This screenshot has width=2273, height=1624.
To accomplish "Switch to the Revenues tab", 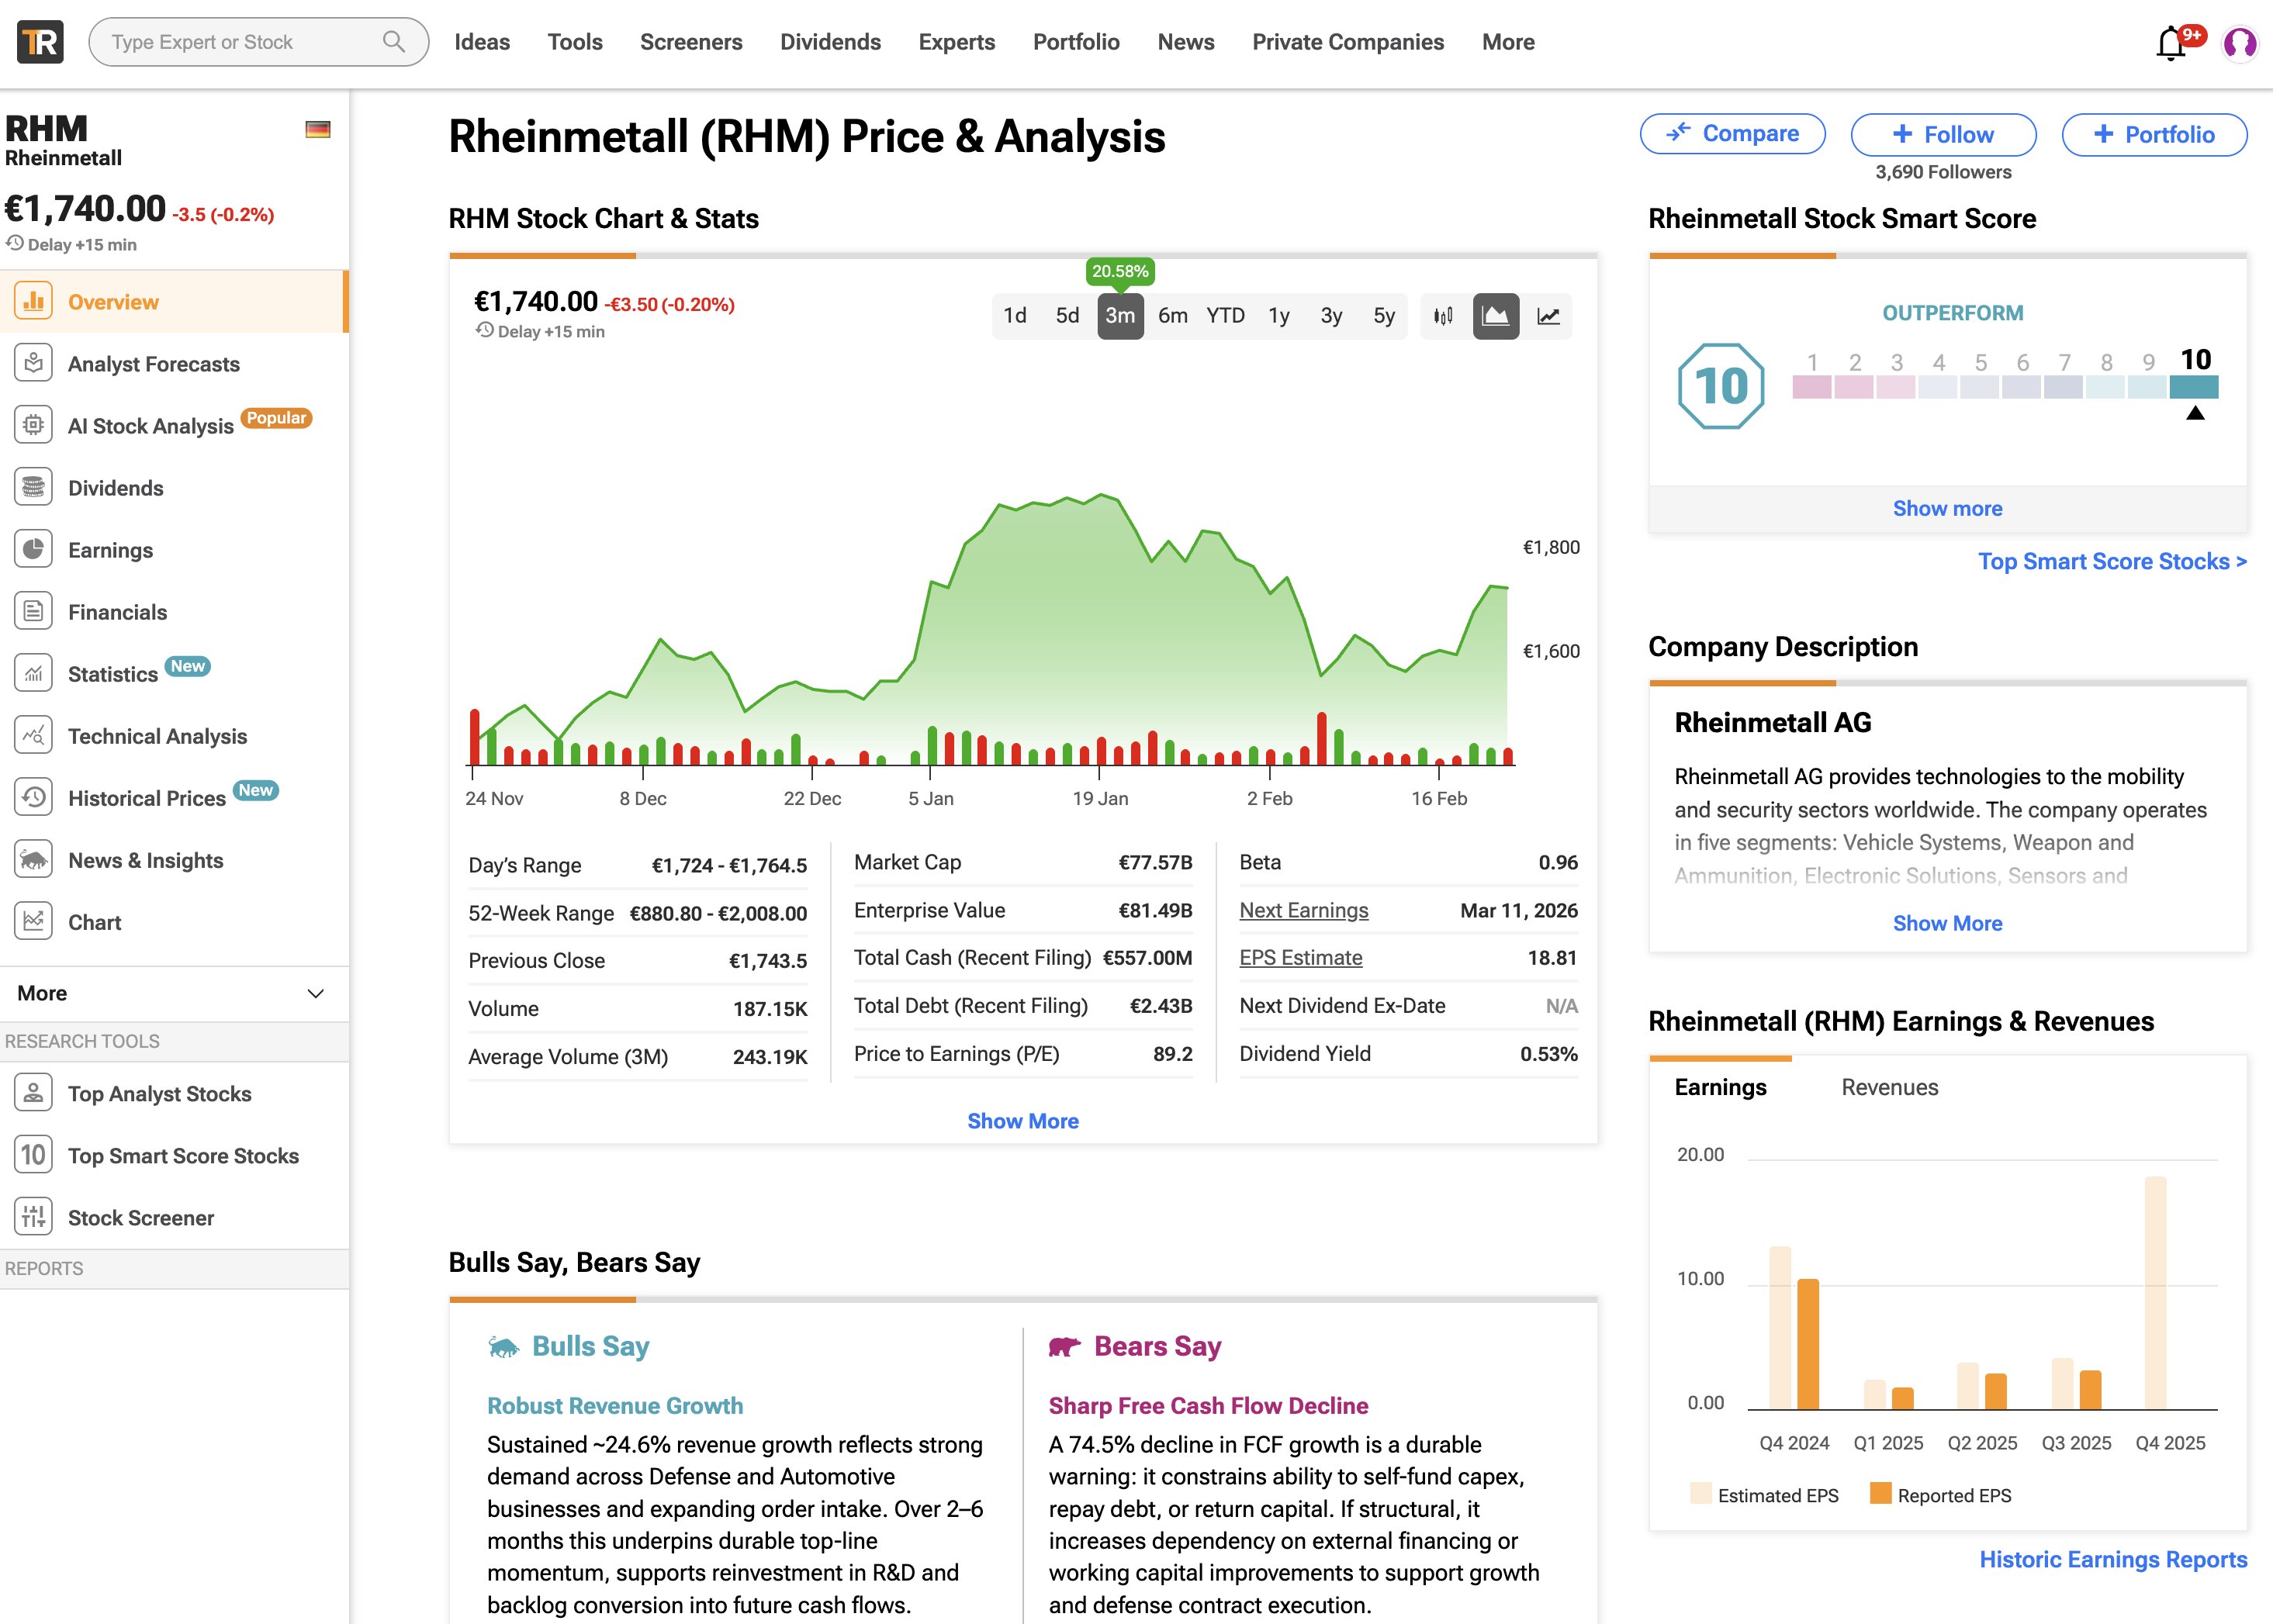I will click(x=1889, y=1087).
